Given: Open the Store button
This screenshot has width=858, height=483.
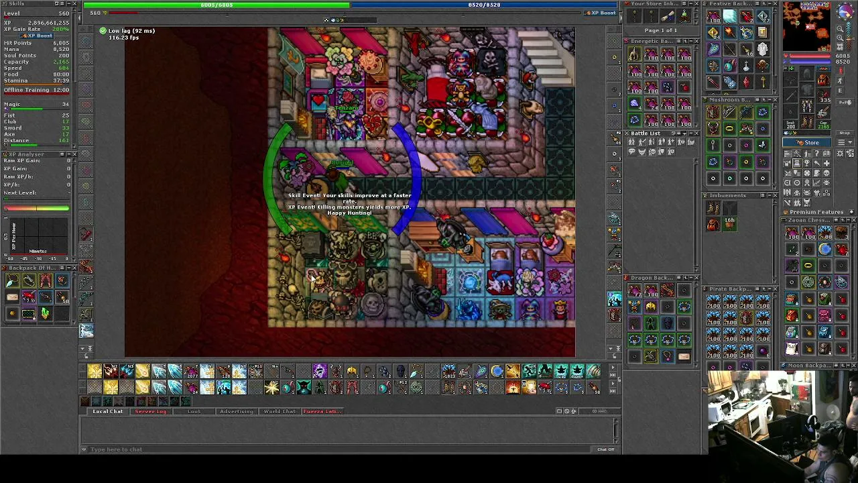Looking at the screenshot, I should pos(807,142).
